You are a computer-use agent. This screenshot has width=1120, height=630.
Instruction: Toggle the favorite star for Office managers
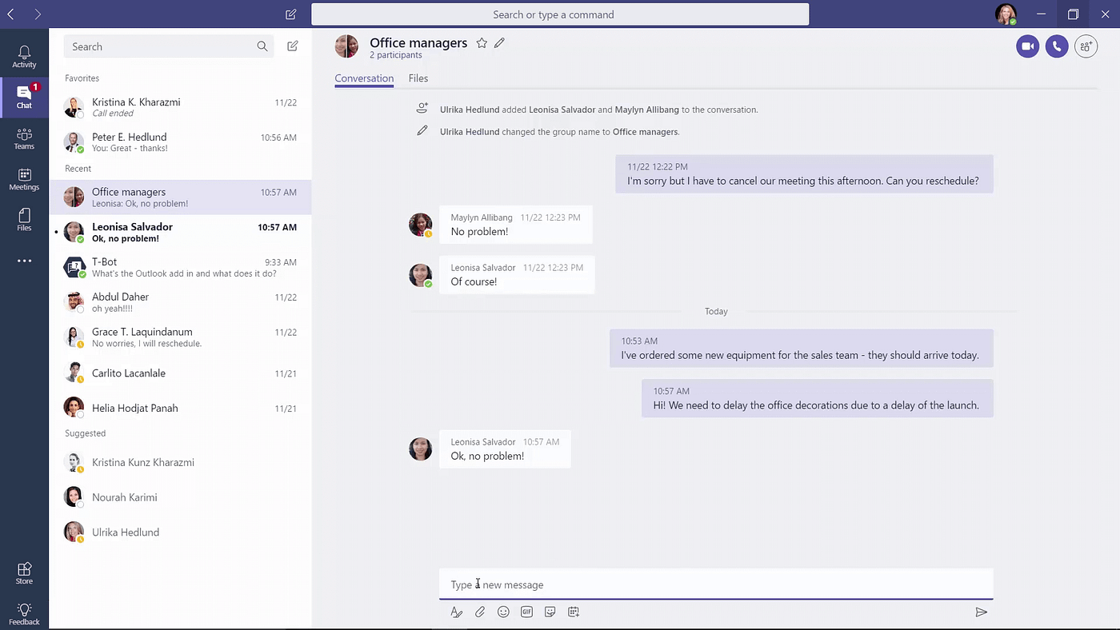pos(482,42)
